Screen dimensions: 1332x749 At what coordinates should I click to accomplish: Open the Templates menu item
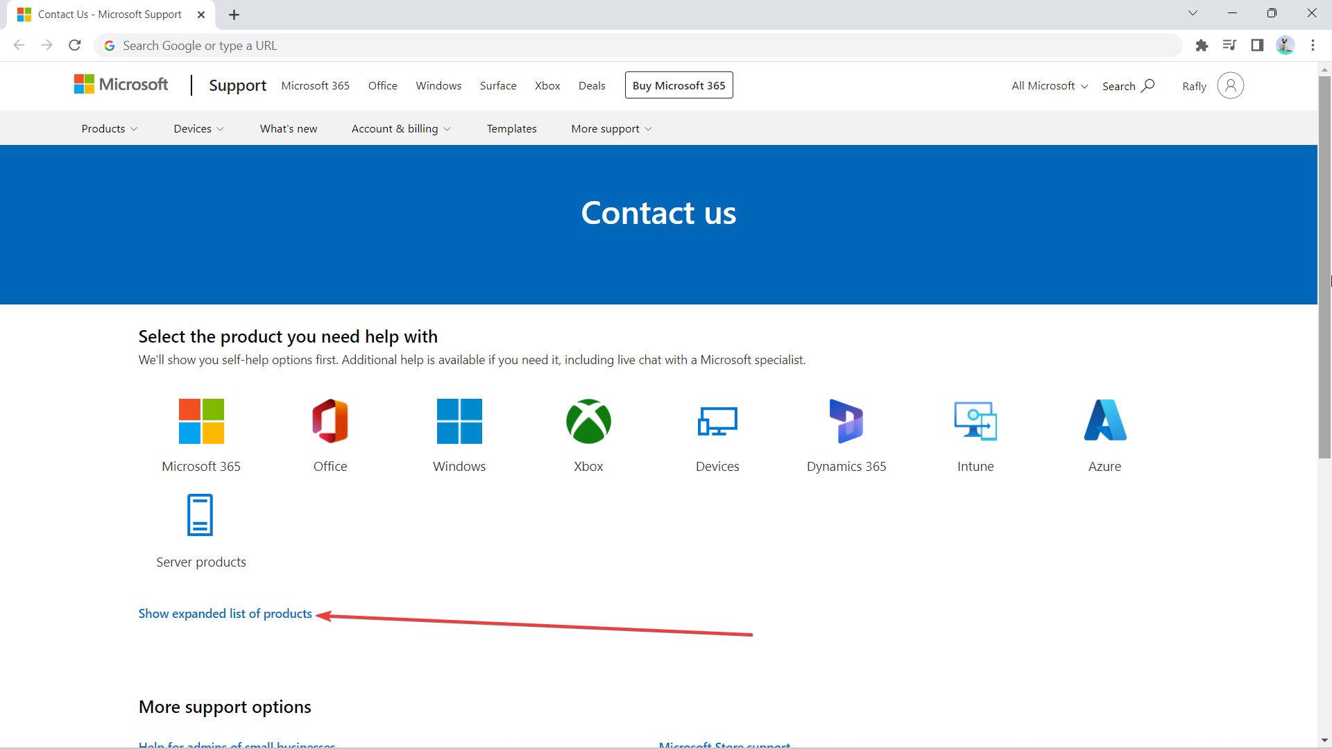pyautogui.click(x=512, y=129)
